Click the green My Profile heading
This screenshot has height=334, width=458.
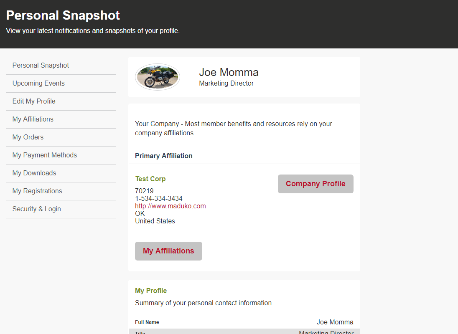click(x=151, y=291)
